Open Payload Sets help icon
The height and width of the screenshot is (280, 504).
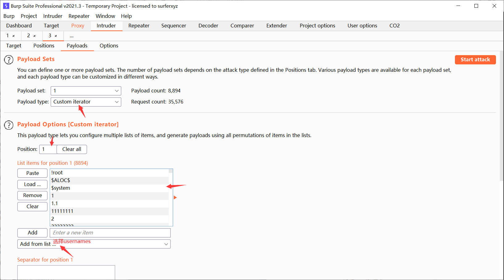9,59
